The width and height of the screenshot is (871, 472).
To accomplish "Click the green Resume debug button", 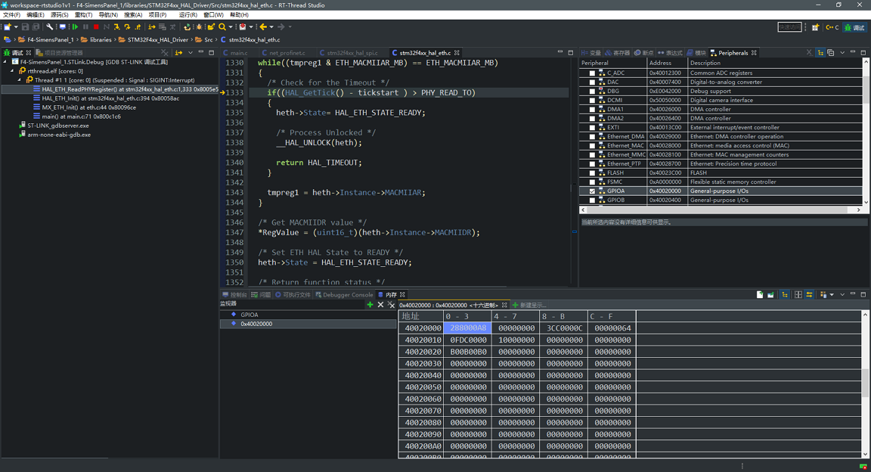I will (x=75, y=26).
